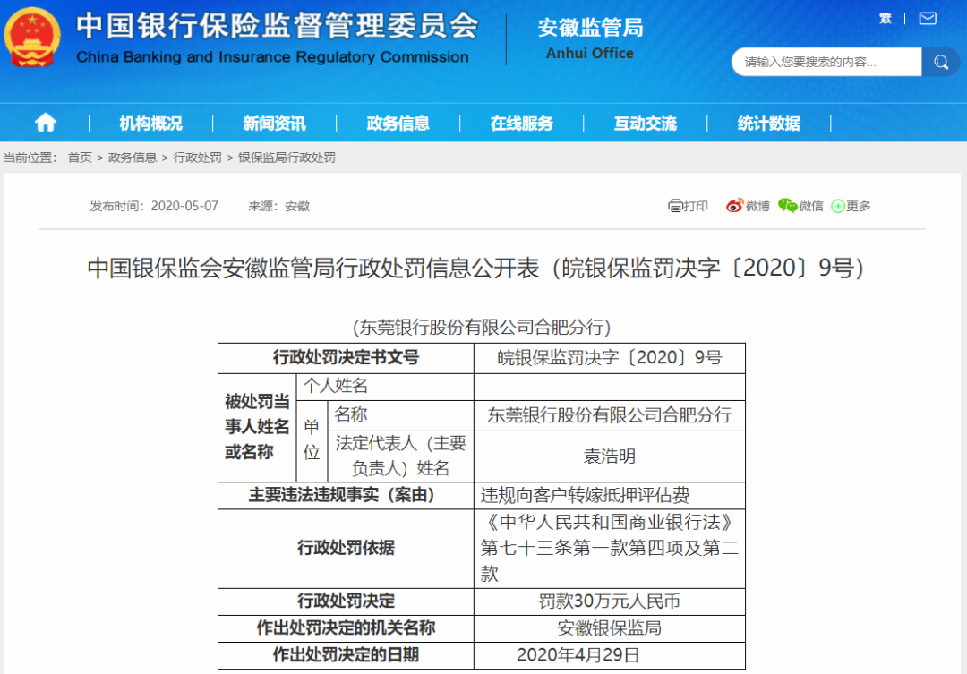Image resolution: width=967 pixels, height=674 pixels.
Task: Open more sharing options plus icon
Action: 837,206
